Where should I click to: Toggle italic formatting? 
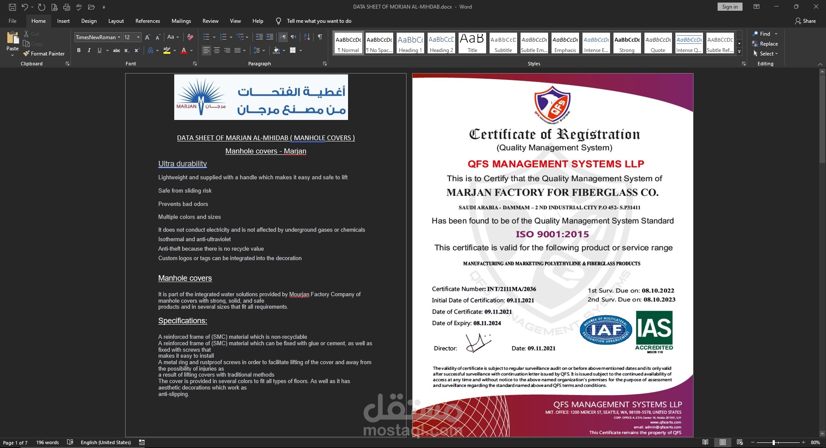[x=89, y=50]
